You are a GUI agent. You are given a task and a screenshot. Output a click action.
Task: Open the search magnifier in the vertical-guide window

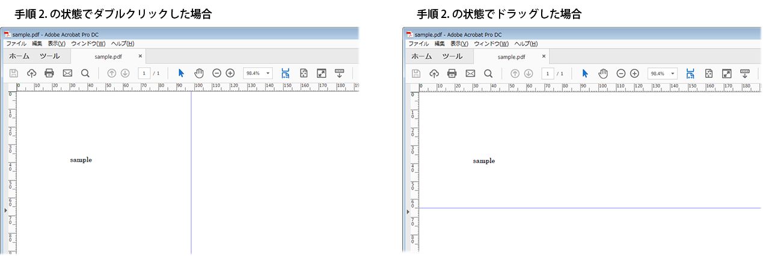[85, 73]
